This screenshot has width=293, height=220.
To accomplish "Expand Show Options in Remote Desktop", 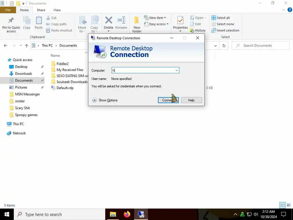I will (105, 100).
